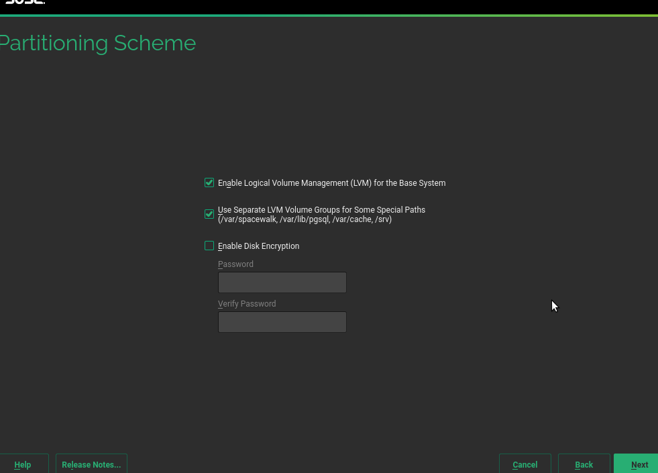This screenshot has width=658, height=473.
Task: Open the Help button
Action: pyautogui.click(x=23, y=464)
